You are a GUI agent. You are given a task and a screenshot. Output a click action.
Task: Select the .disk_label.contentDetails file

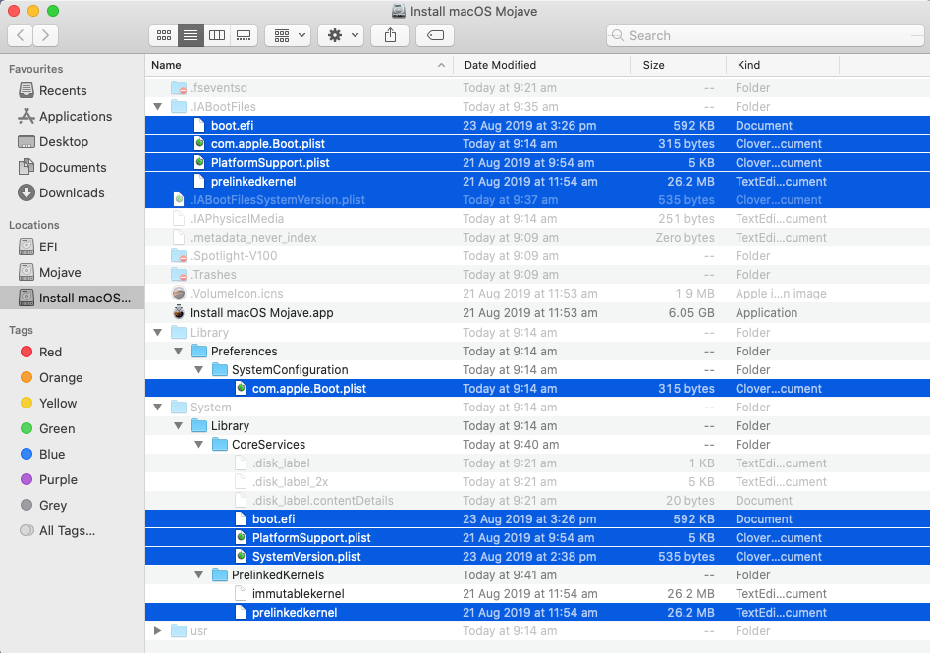537,500
